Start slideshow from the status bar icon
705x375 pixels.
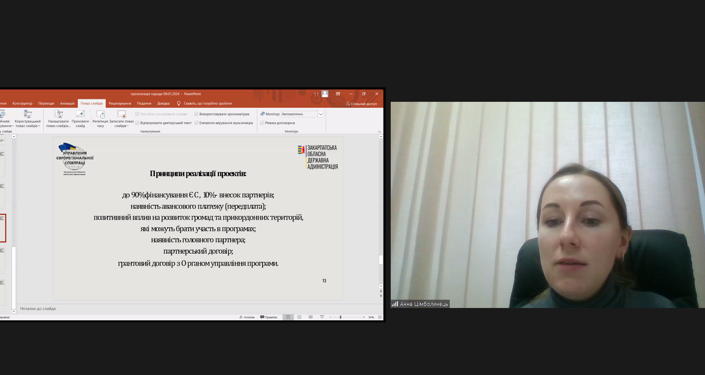[322, 317]
